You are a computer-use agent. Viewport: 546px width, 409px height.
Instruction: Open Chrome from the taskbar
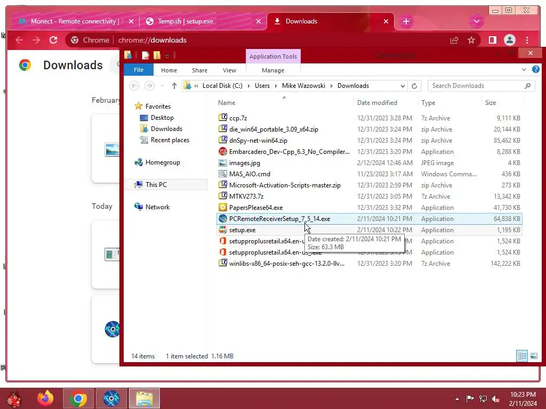click(x=78, y=398)
